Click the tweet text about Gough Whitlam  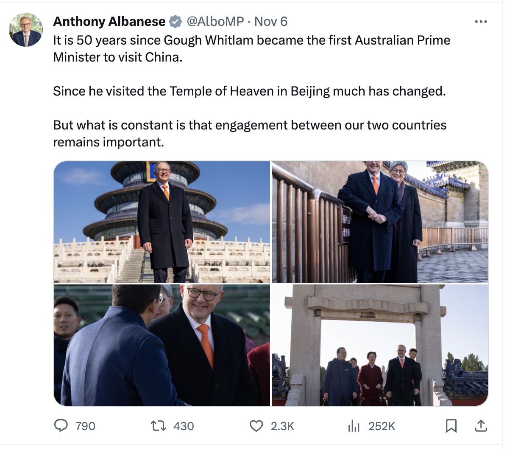click(252, 48)
